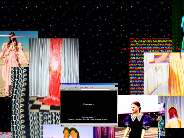The width and height of the screenshot is (184, 138).
Task: Open the Help menu in the browser
Action: click(77, 86)
